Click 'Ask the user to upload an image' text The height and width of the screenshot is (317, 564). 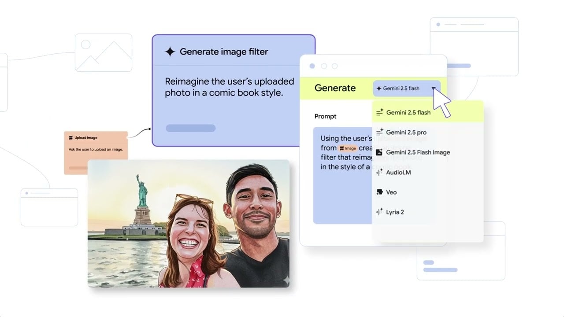pyautogui.click(x=96, y=149)
